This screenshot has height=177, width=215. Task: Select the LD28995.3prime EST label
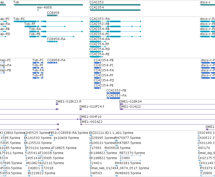102,138
